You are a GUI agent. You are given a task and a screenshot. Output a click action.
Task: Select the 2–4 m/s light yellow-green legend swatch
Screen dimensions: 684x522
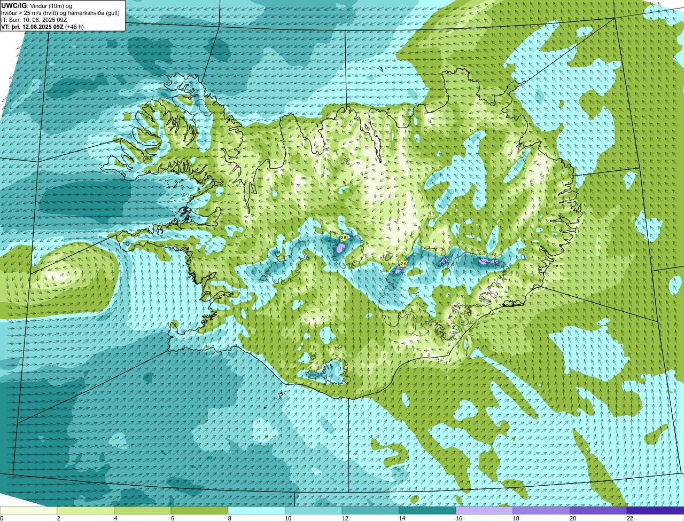(85, 511)
